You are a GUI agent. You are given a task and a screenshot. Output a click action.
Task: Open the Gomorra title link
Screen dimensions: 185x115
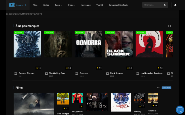(84, 73)
